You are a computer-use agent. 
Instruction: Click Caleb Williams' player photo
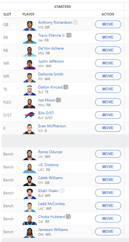point(29,181)
